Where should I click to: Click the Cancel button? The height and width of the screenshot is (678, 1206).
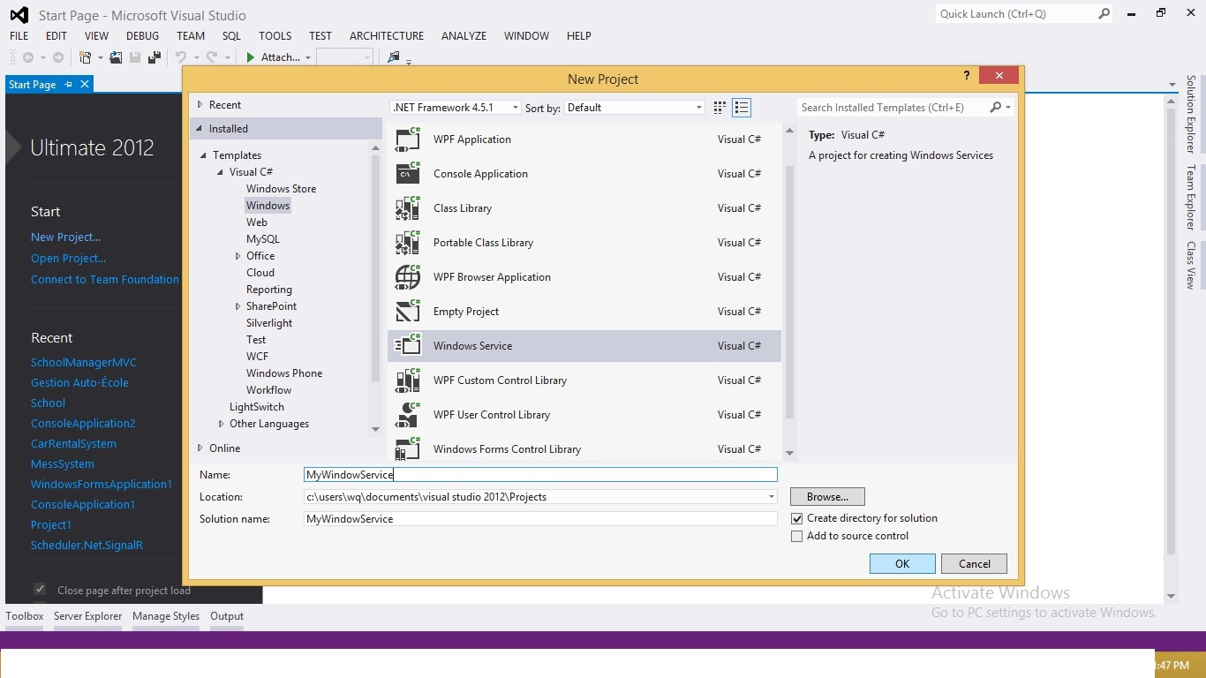click(975, 564)
